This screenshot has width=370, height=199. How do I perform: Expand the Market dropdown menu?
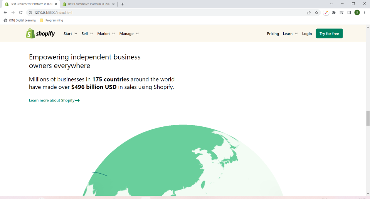click(106, 34)
